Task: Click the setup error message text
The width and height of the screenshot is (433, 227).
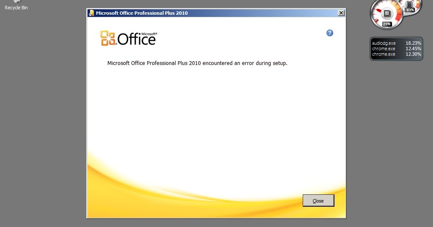Action: tap(197, 63)
